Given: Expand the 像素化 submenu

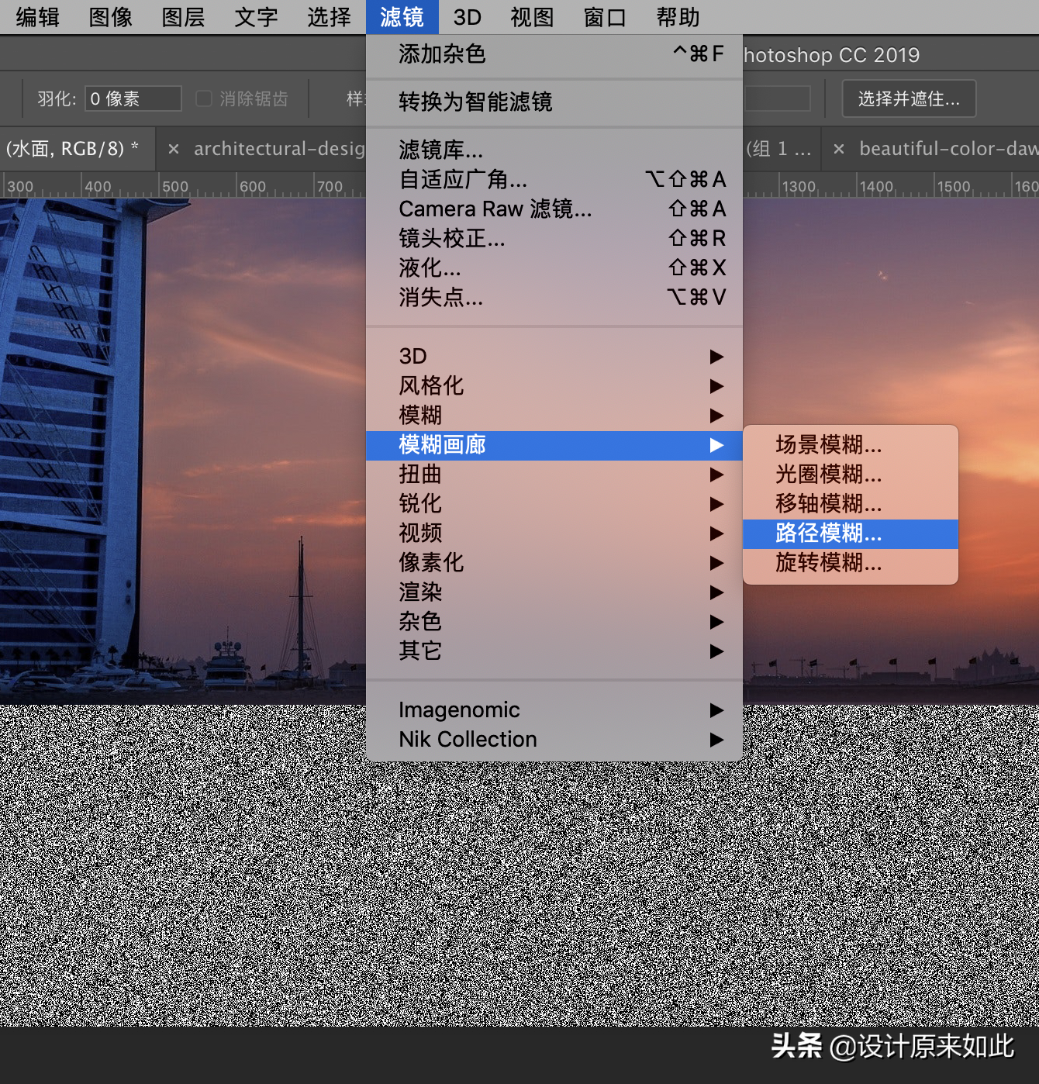Looking at the screenshot, I should point(554,562).
